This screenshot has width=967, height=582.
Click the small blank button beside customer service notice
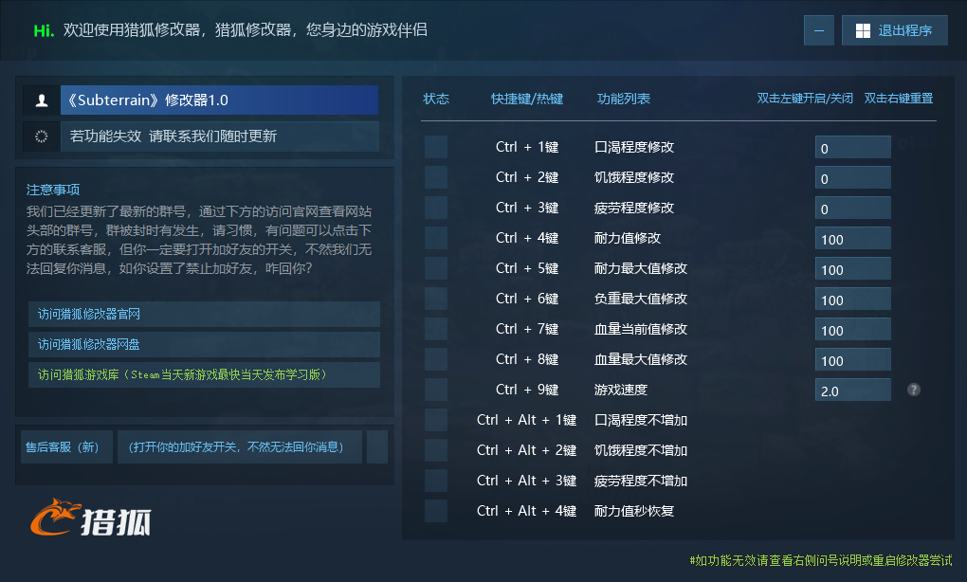pos(376,447)
